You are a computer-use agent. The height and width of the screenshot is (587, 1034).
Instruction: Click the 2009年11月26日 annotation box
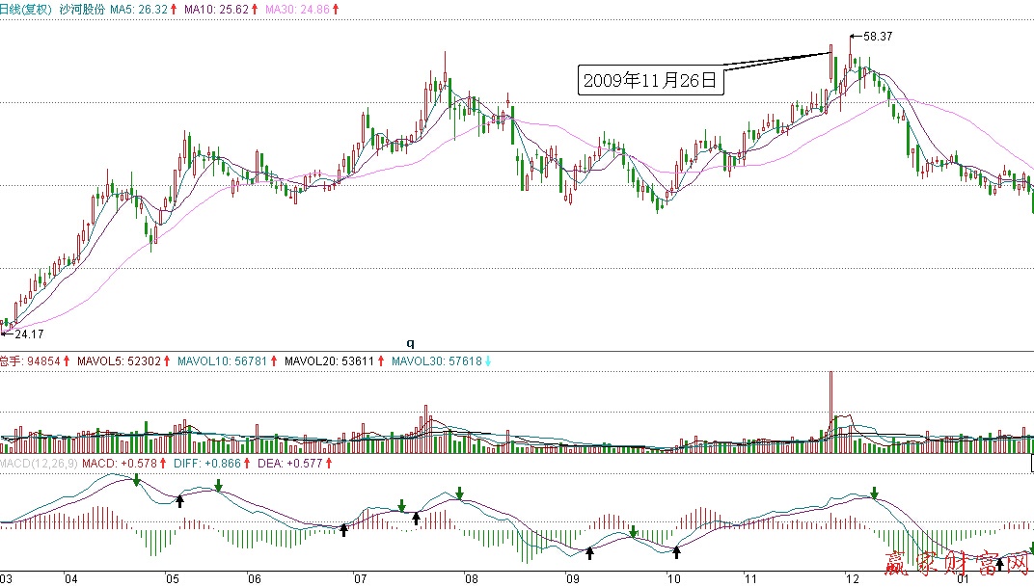coord(650,80)
